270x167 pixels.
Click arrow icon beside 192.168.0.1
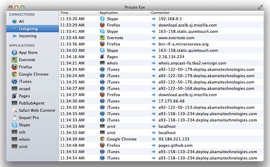click(153, 19)
